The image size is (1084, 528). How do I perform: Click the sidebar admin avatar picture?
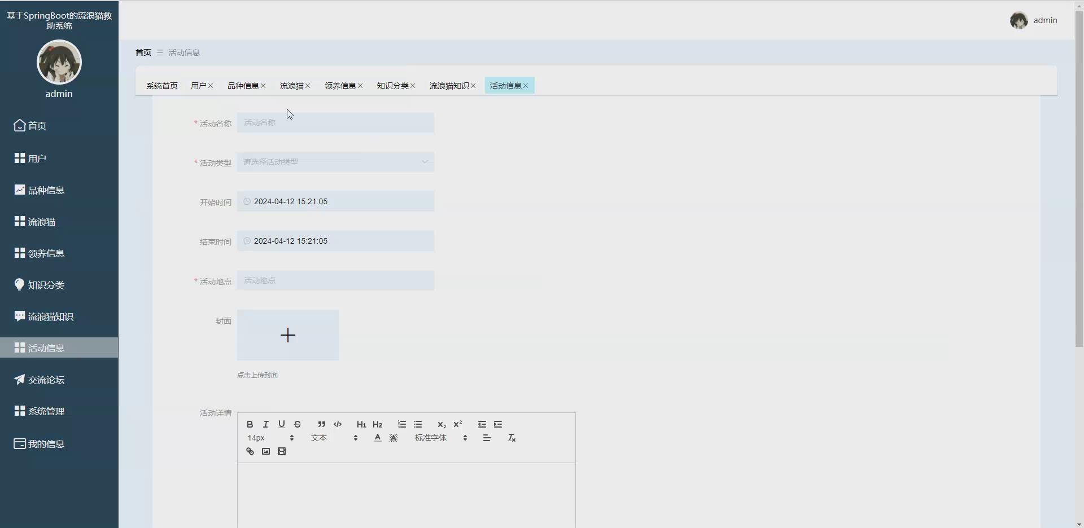(59, 62)
